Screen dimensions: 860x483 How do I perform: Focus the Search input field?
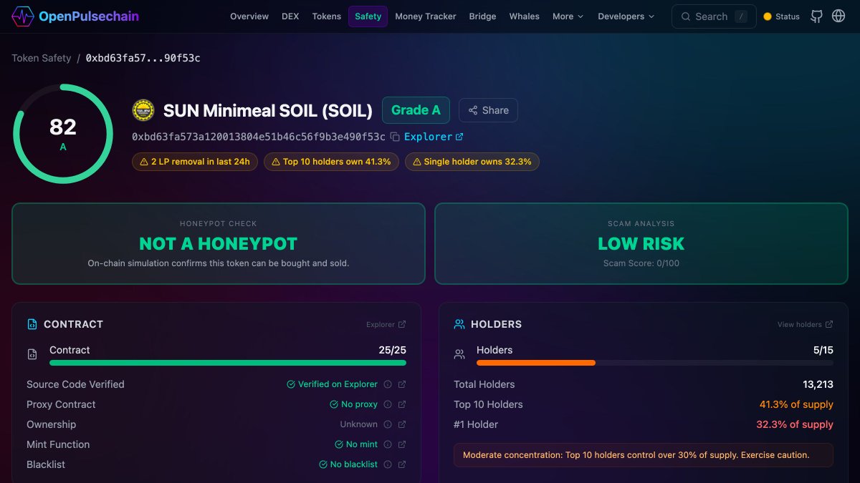click(x=714, y=16)
